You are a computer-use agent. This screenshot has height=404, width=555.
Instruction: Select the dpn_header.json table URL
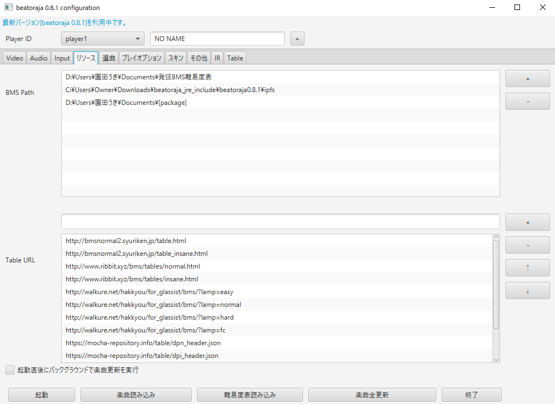(143, 343)
